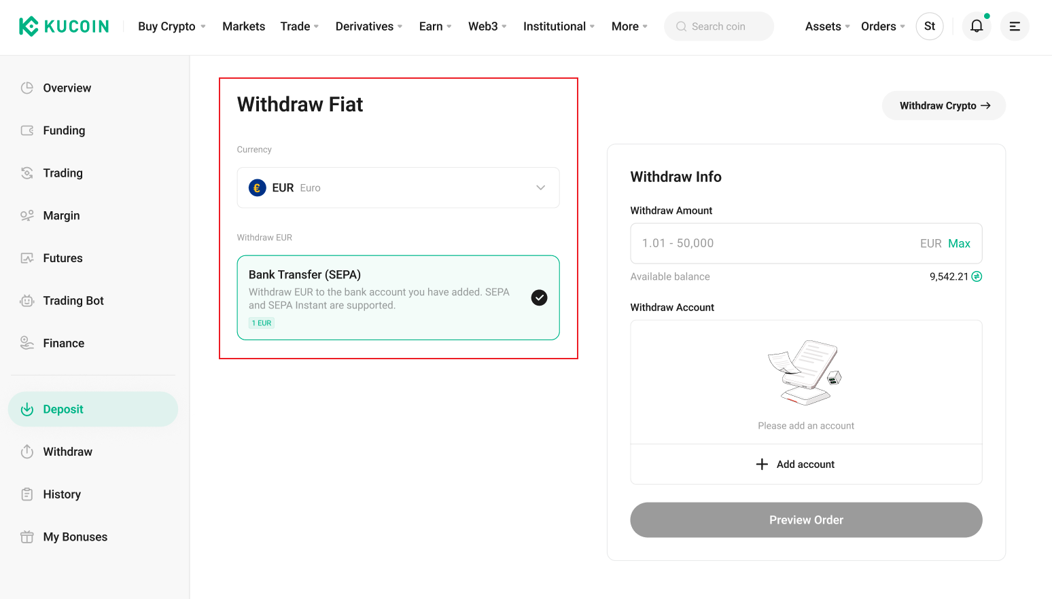The width and height of the screenshot is (1052, 599).
Task: Expand the Buy Crypto menu
Action: tap(171, 26)
